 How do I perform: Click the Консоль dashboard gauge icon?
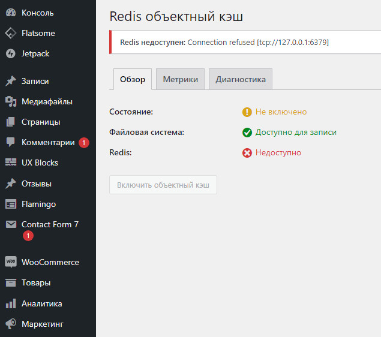tap(11, 13)
